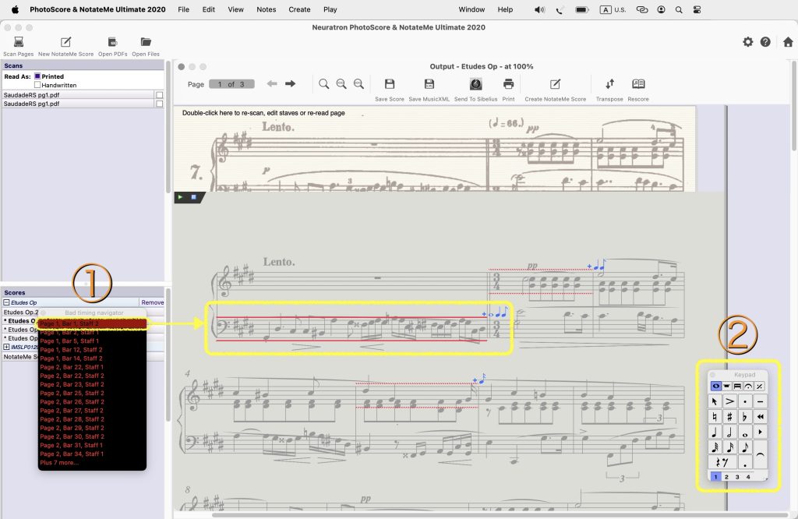Expand the IMSLP score entry
The image size is (798, 519).
point(7,347)
